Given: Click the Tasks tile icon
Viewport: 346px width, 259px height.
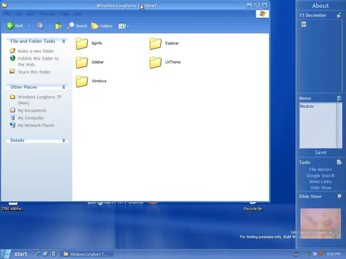Looking at the screenshot, I should coord(339,162).
